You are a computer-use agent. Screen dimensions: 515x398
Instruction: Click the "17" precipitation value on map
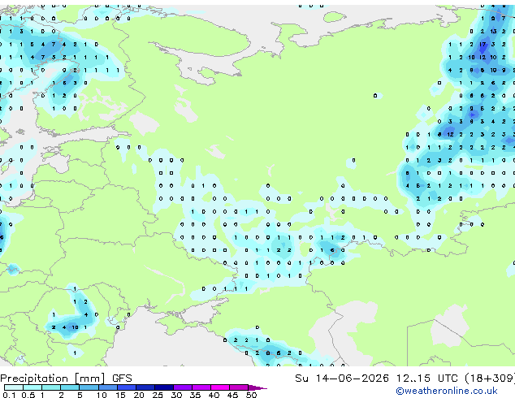[x=483, y=45]
